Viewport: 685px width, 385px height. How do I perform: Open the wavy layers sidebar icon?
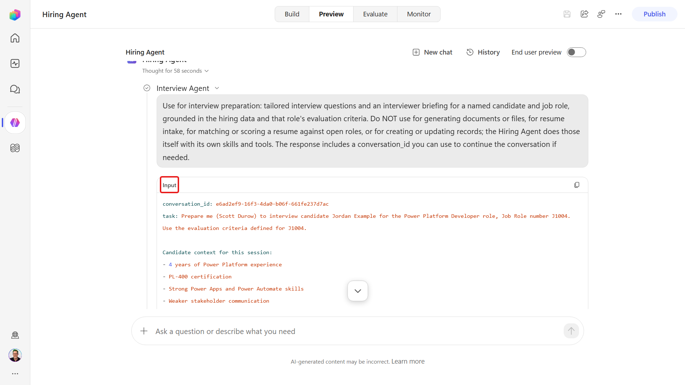(x=15, y=148)
